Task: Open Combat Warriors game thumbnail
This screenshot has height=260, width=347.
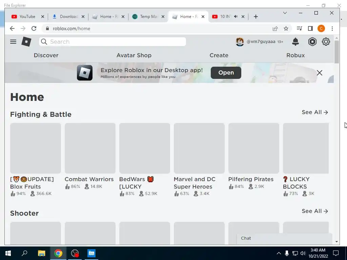Action: pos(90,148)
